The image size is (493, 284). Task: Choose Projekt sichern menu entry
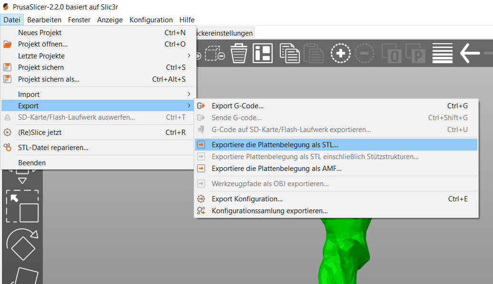tap(98, 67)
